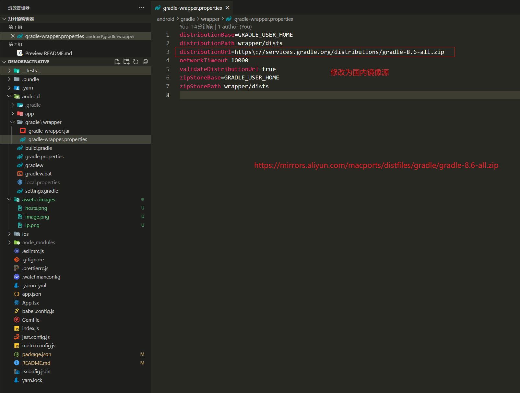Click the New Folder icon in explorer header
Viewport: 520px width, 393px height.
[x=126, y=62]
